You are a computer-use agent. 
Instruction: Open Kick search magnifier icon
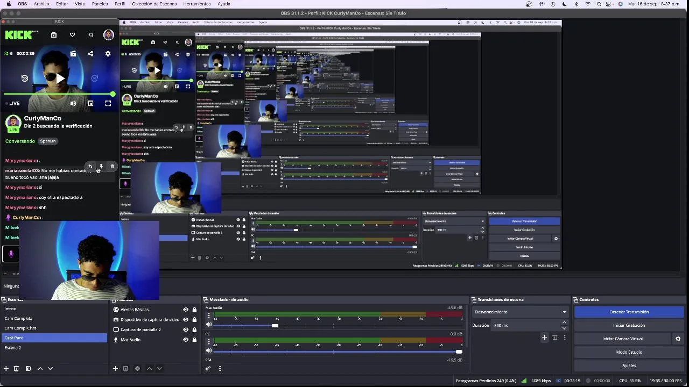91,35
